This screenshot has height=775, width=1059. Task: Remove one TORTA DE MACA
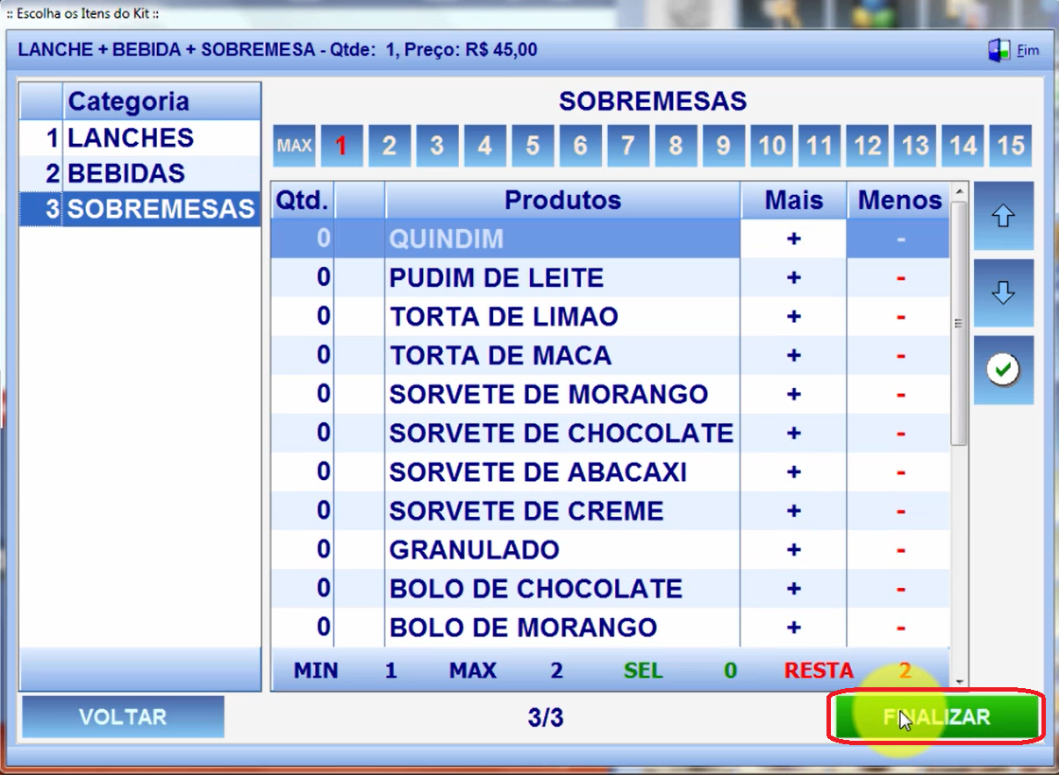coord(900,355)
